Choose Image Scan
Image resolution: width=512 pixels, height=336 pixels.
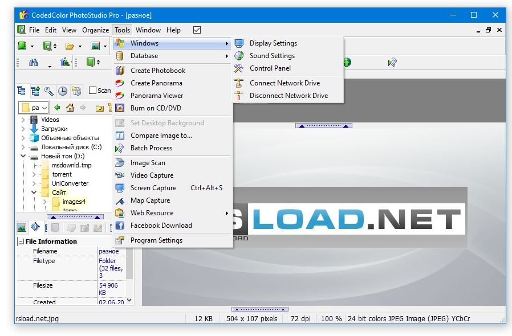pos(172,163)
